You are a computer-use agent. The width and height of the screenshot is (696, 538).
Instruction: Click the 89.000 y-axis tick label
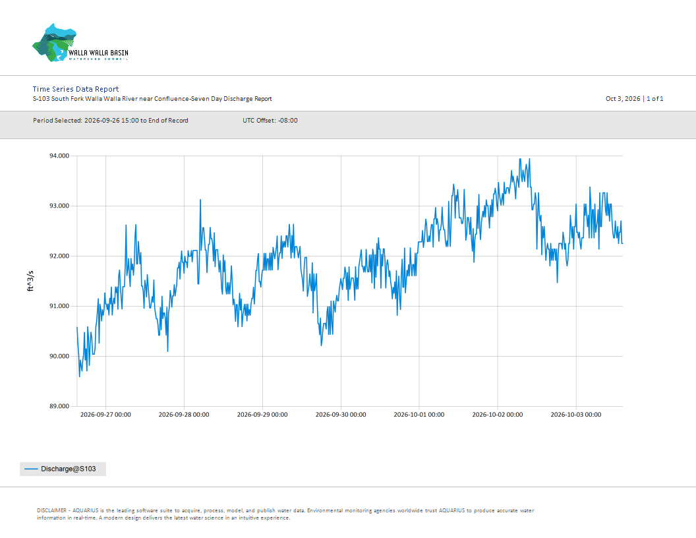pyautogui.click(x=59, y=406)
